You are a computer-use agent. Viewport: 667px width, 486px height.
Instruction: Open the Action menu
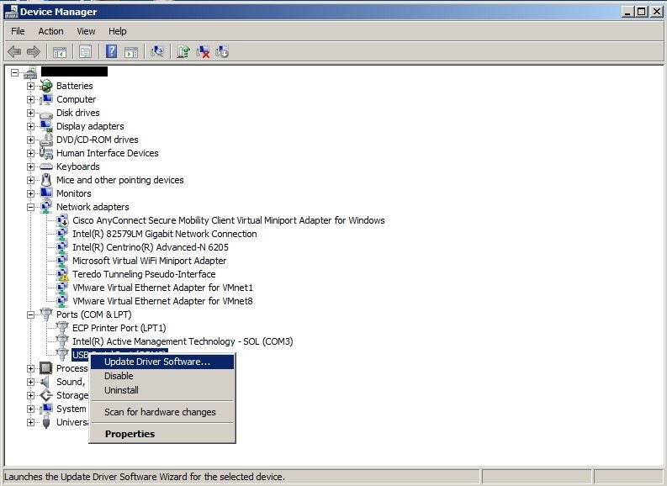(50, 31)
